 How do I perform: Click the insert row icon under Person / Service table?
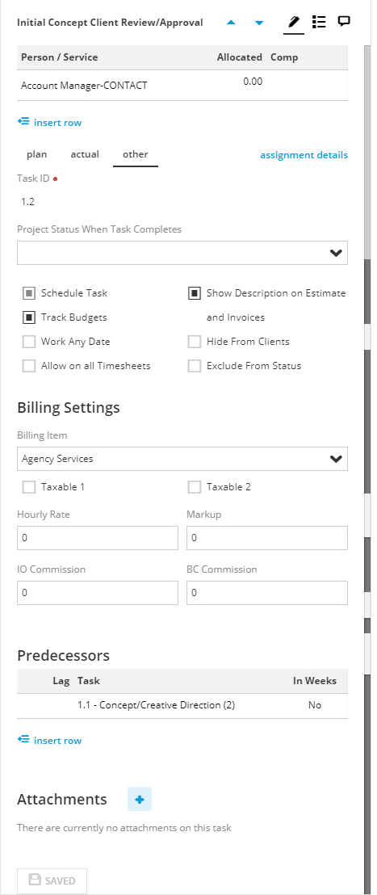(23, 122)
